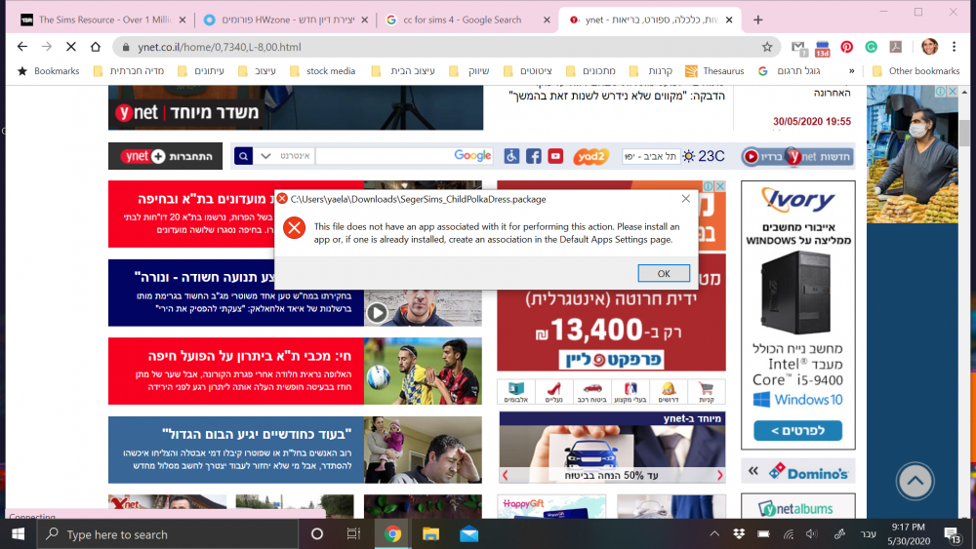Click the football players article thumbnail
The height and width of the screenshot is (549, 976).
(x=423, y=372)
